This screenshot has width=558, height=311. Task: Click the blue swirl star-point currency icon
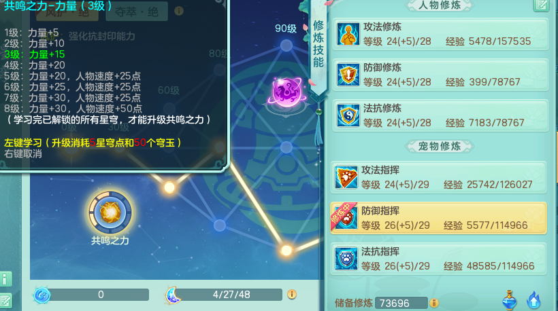[42, 295]
